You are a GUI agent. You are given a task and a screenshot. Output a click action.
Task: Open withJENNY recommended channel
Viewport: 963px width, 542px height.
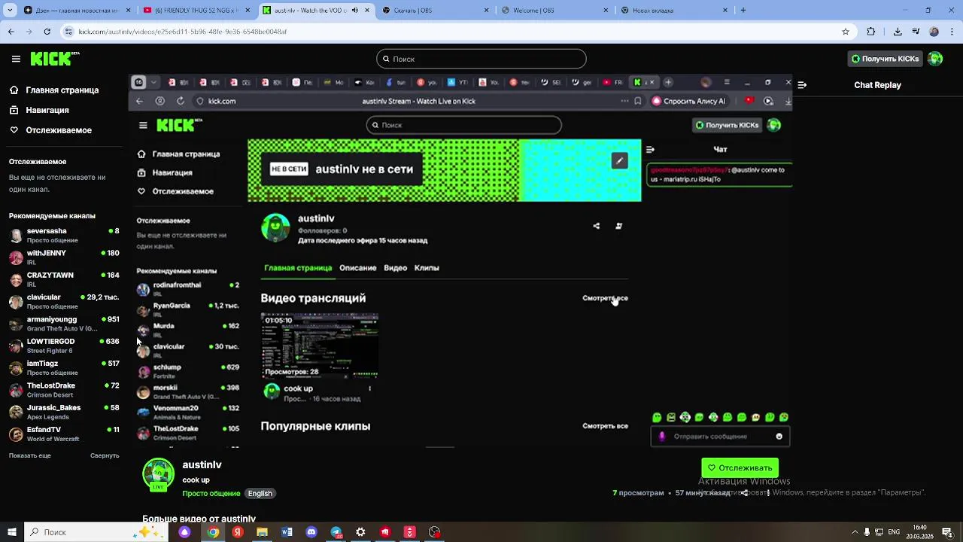64,257
